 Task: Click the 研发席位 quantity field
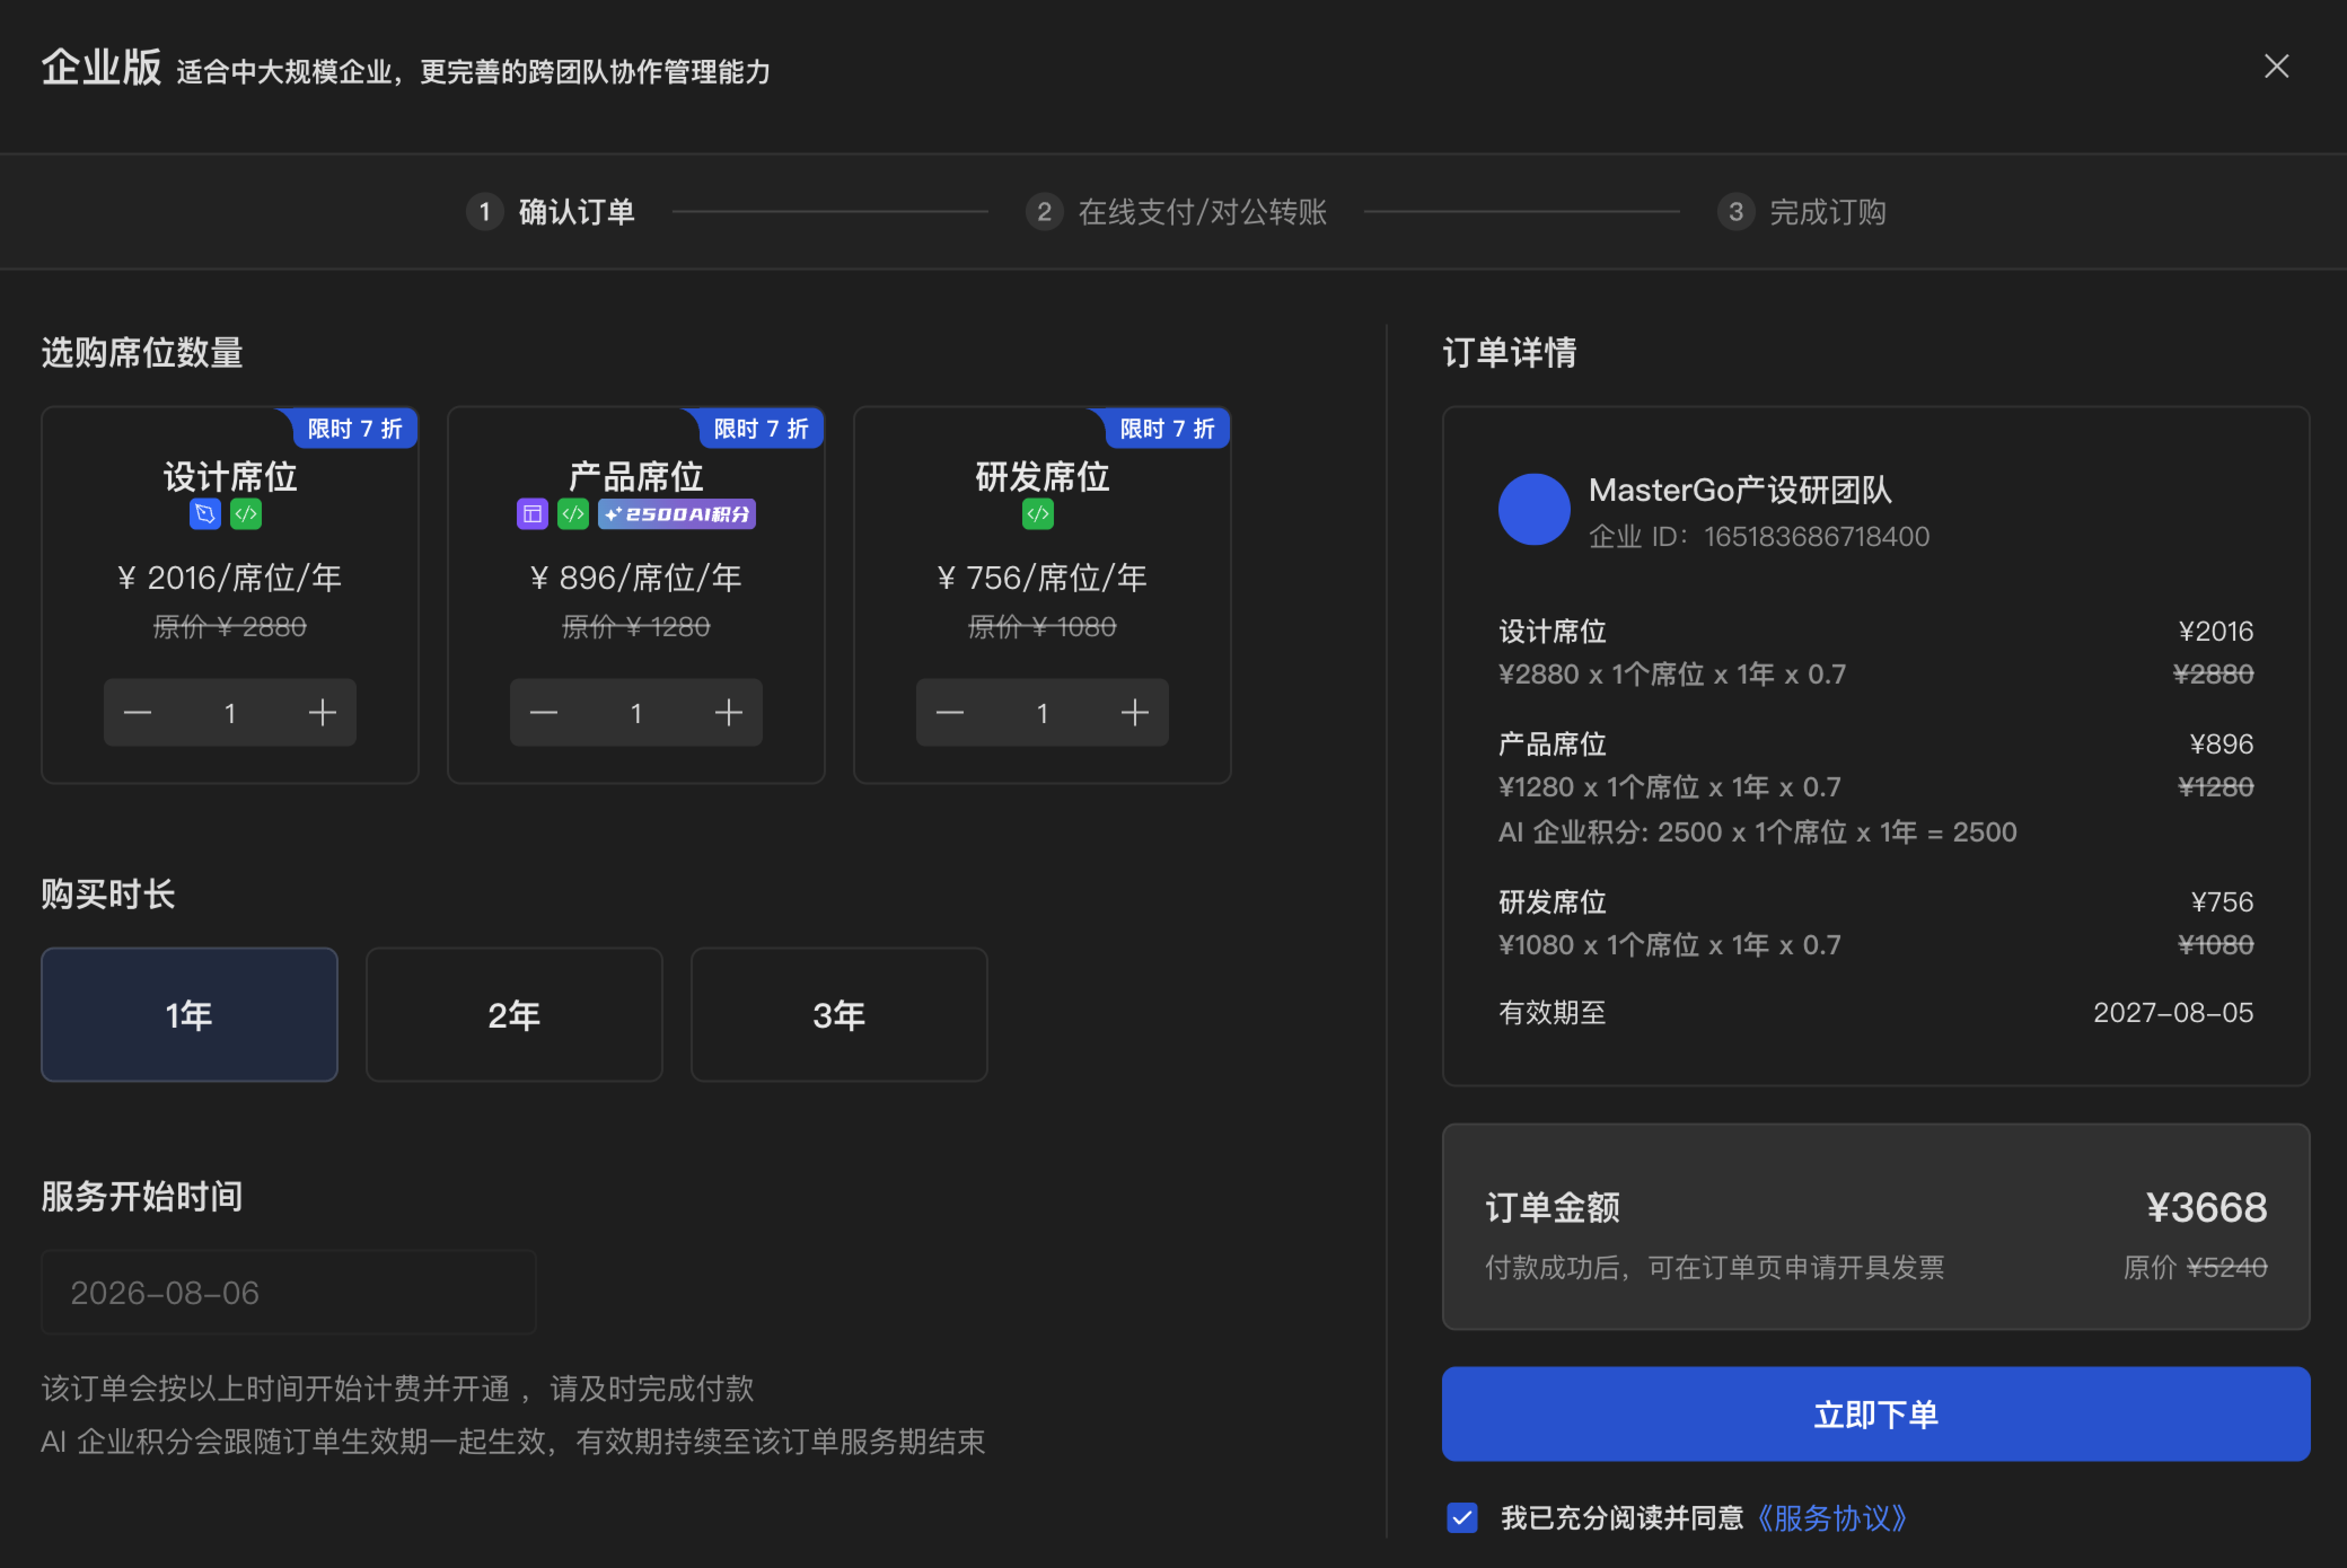1042,713
